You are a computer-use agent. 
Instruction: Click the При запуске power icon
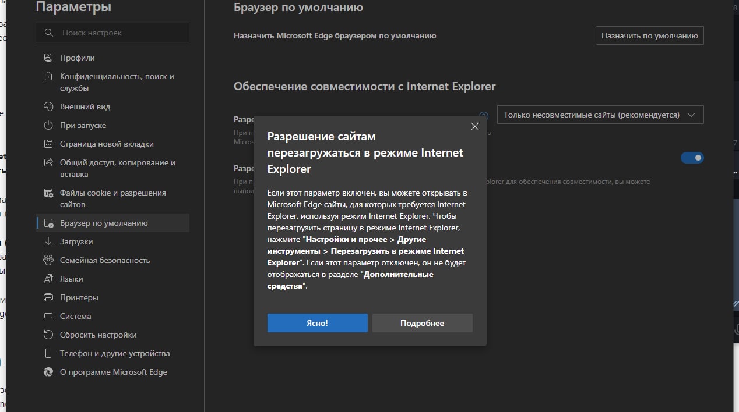(49, 125)
